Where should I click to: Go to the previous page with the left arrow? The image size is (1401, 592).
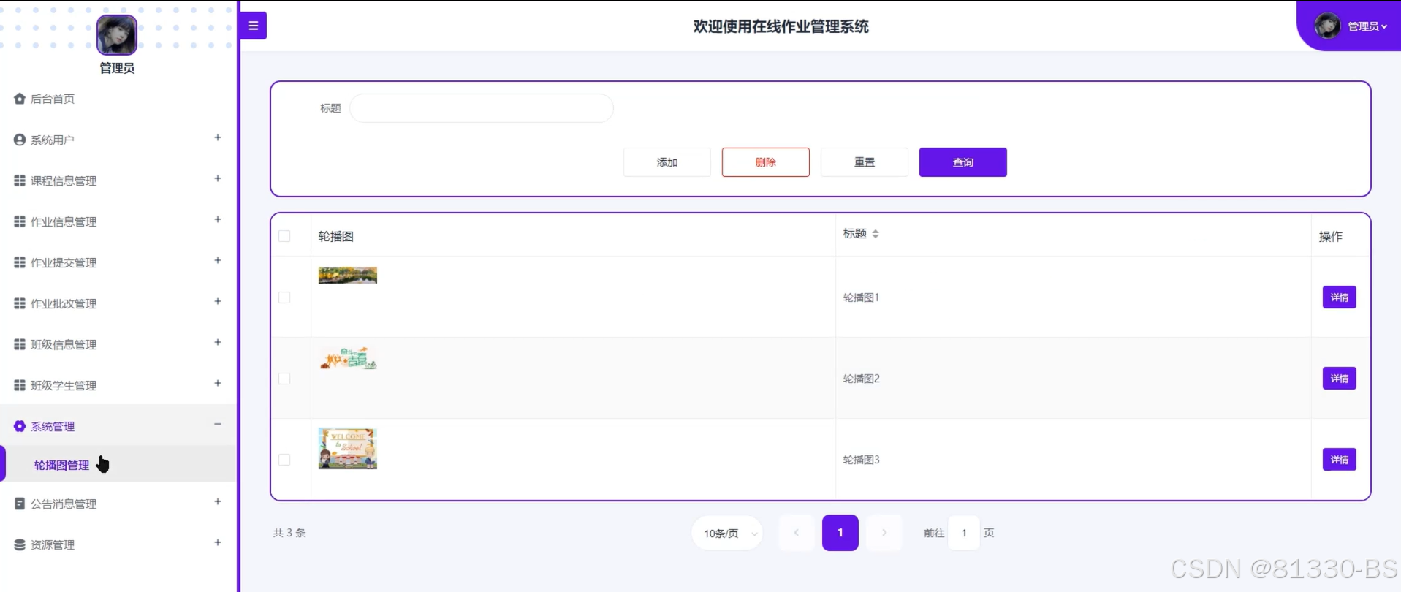tap(797, 533)
